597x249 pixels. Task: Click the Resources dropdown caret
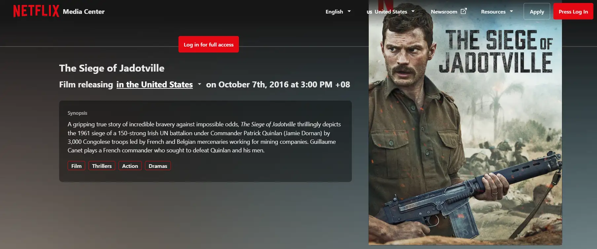pos(511,11)
